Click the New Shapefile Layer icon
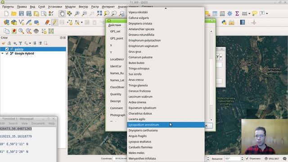Image resolution: width=288 pixels, height=162 pixels. pyautogui.click(x=22, y=22)
